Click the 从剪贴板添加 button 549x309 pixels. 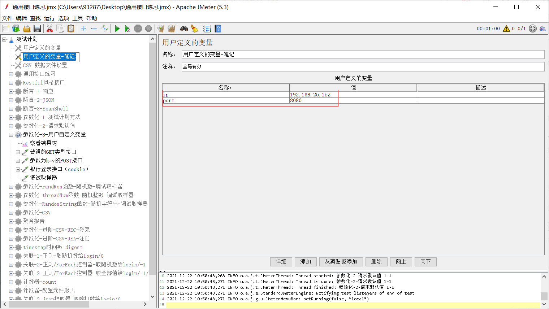[x=341, y=262]
